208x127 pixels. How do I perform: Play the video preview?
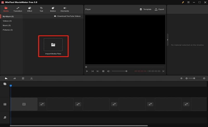[87, 71]
